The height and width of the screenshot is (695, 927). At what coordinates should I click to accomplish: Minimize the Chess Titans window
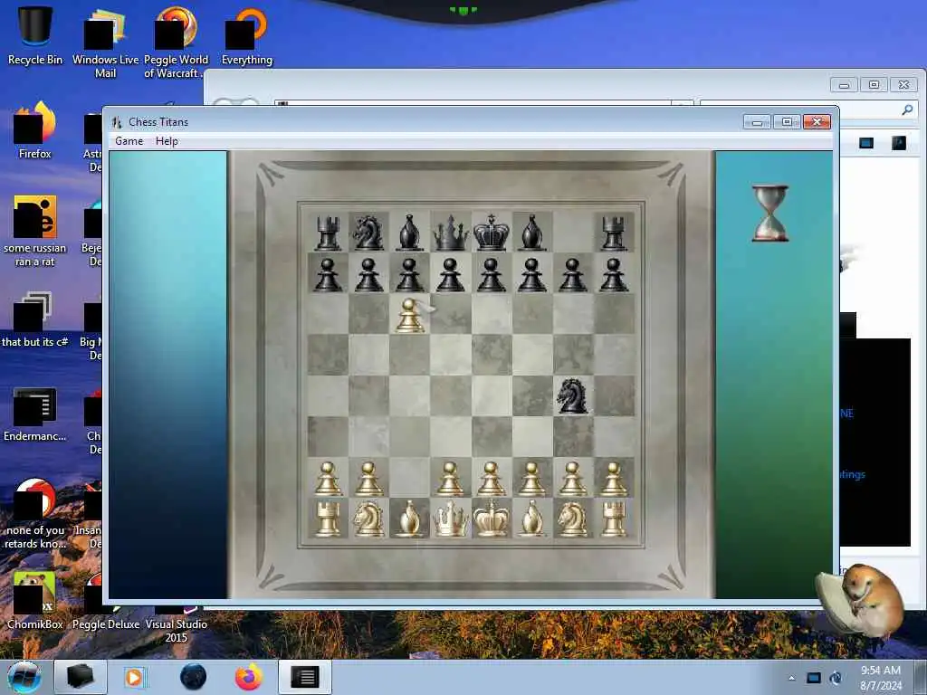point(758,122)
